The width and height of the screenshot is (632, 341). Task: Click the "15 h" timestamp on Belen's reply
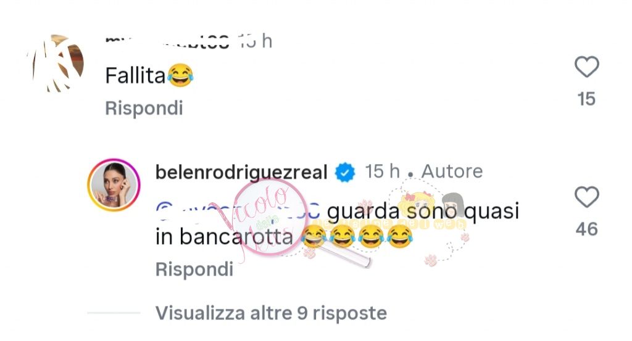382,171
